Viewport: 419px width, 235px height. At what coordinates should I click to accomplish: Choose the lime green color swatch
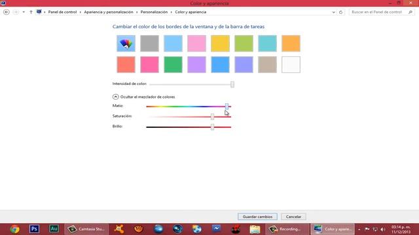pos(244,44)
